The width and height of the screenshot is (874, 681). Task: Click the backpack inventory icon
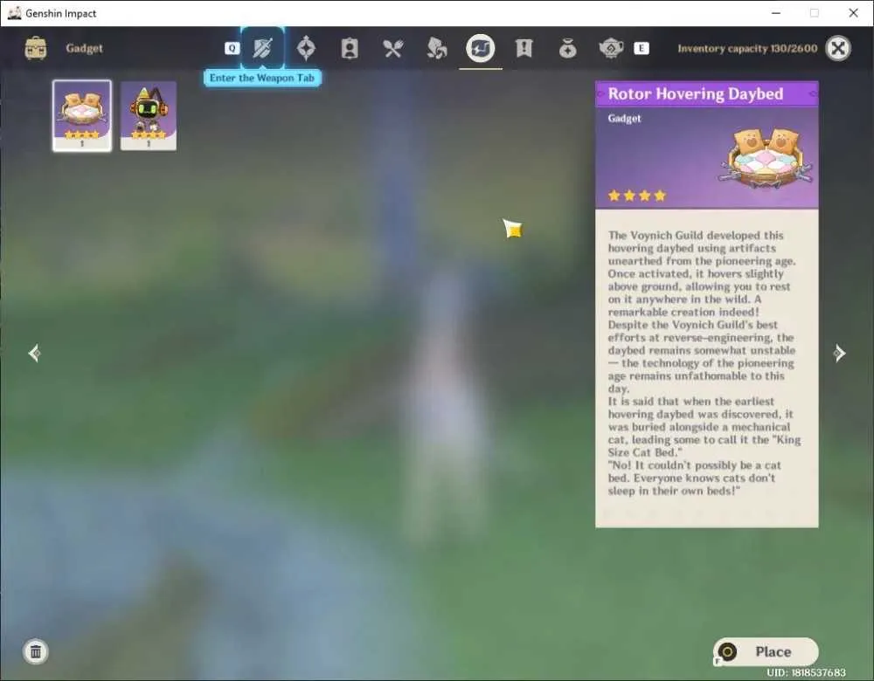pyautogui.click(x=36, y=48)
